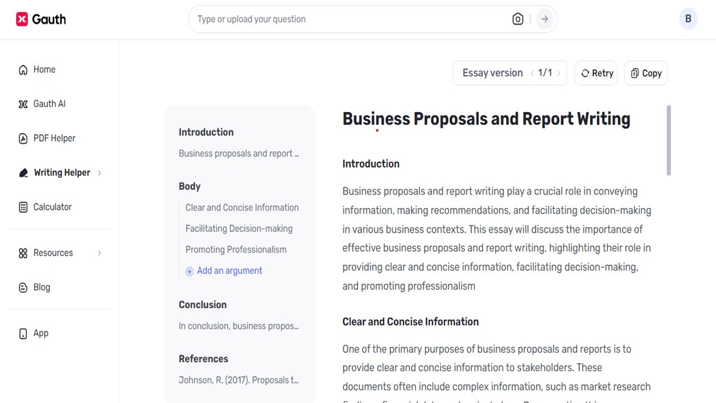Click the arrow submit icon in search bar
The width and height of the screenshot is (716, 403).
[544, 18]
